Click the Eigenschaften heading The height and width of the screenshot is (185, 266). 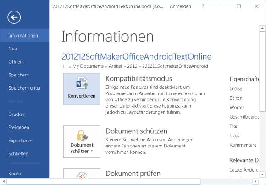click(x=244, y=79)
